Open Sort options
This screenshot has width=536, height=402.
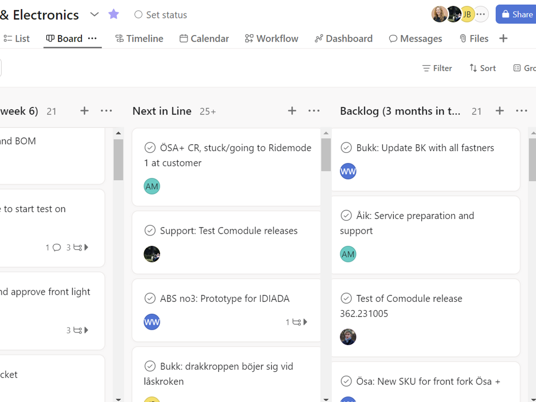(482, 68)
